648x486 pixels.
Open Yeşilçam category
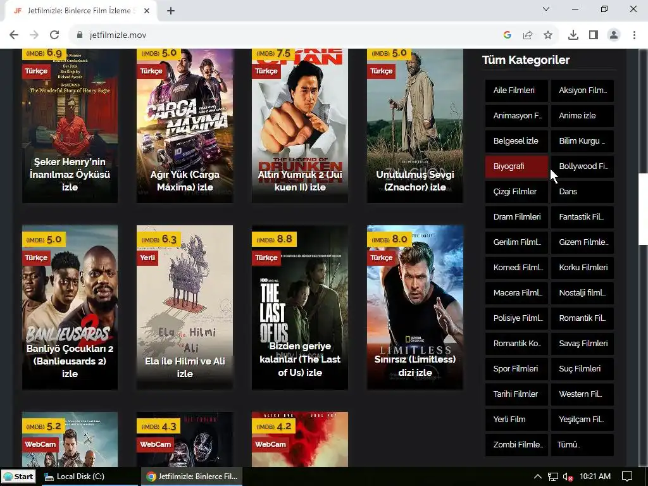click(582, 420)
